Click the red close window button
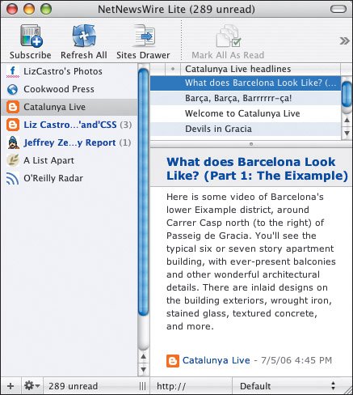 12,10
